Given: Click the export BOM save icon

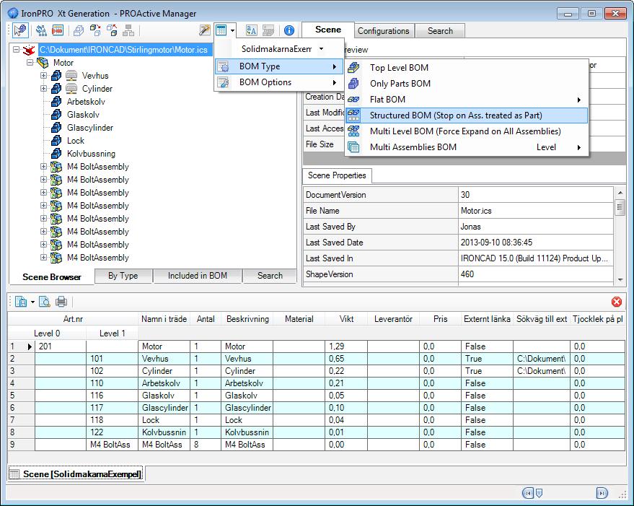Looking at the screenshot, I should coord(21,302).
